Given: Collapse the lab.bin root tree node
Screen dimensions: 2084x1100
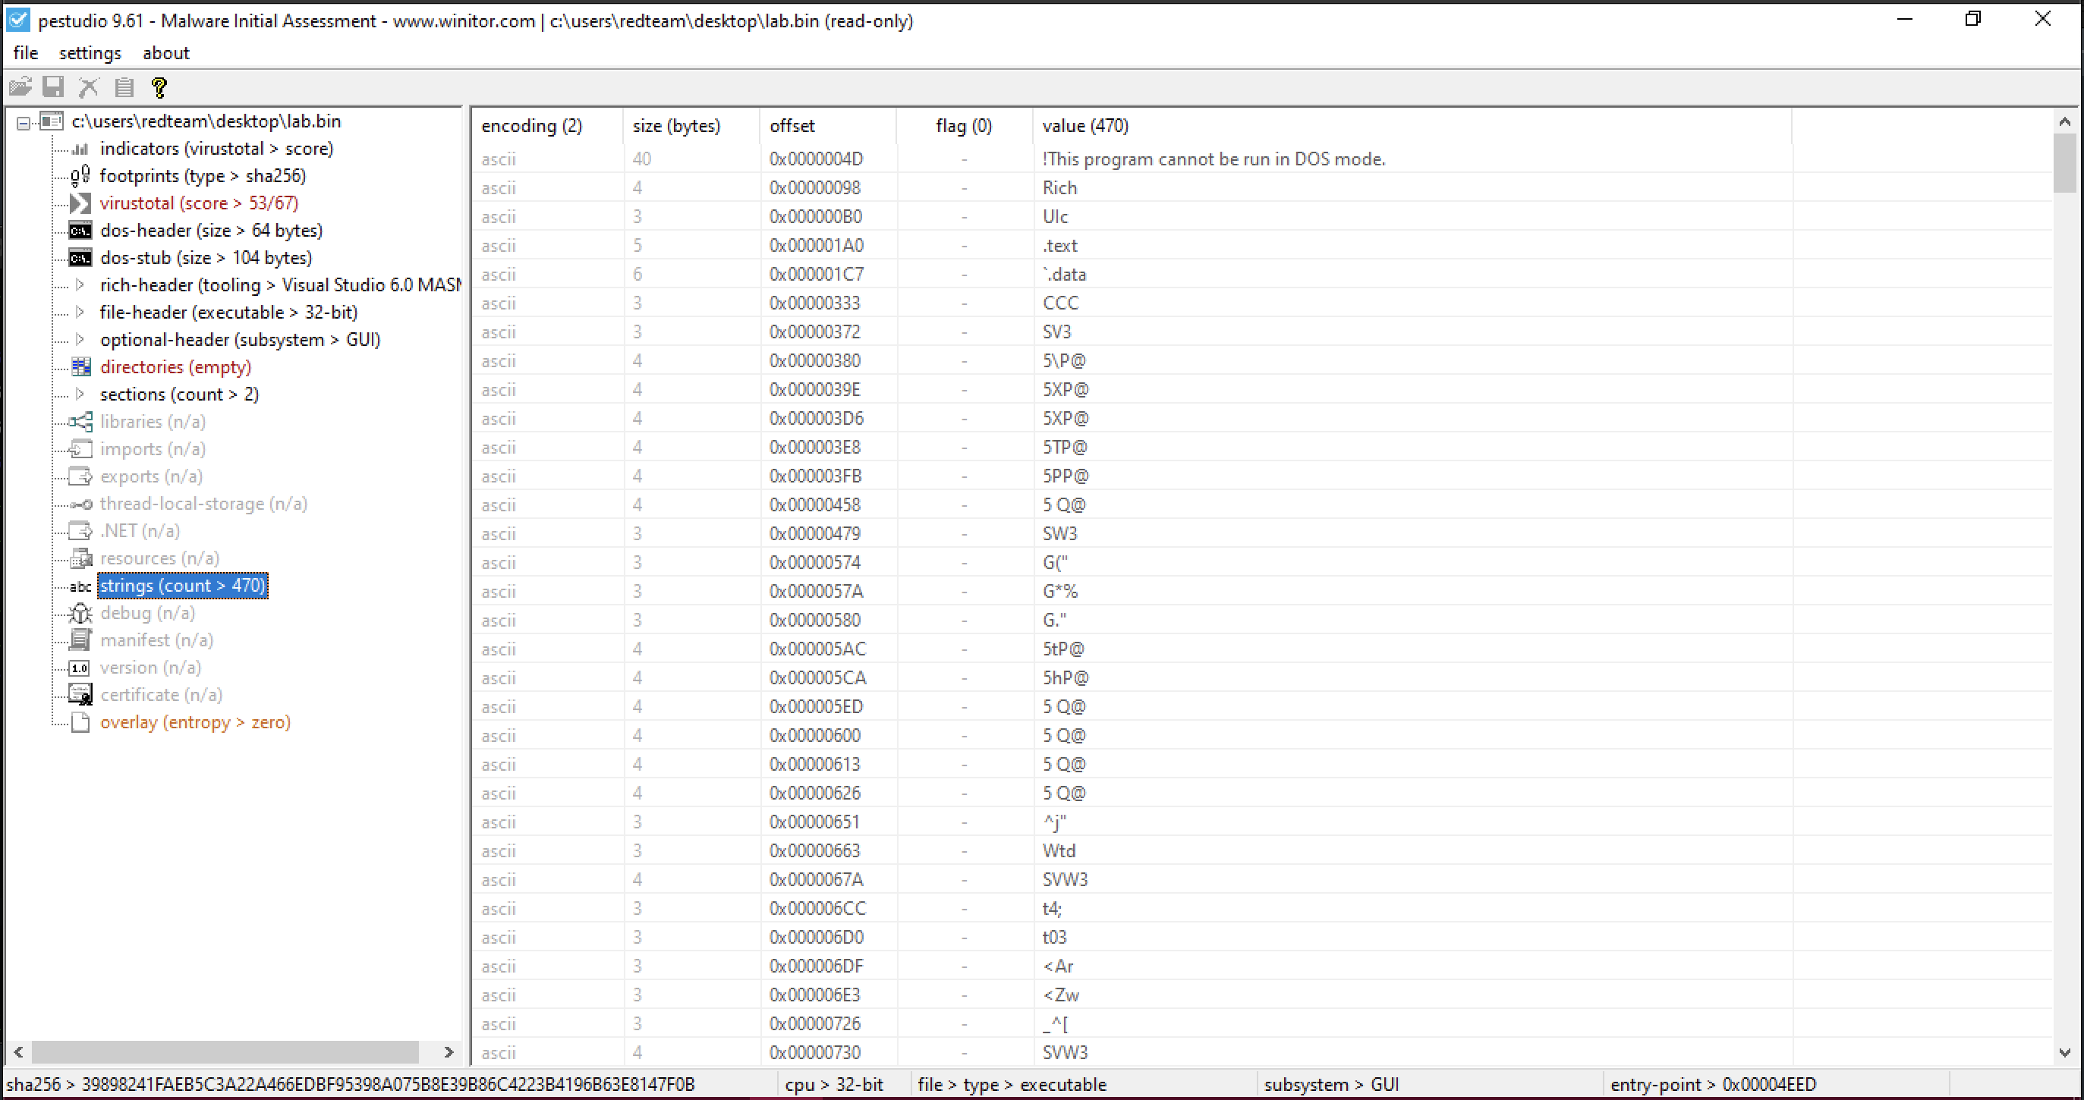Looking at the screenshot, I should pyautogui.click(x=24, y=122).
